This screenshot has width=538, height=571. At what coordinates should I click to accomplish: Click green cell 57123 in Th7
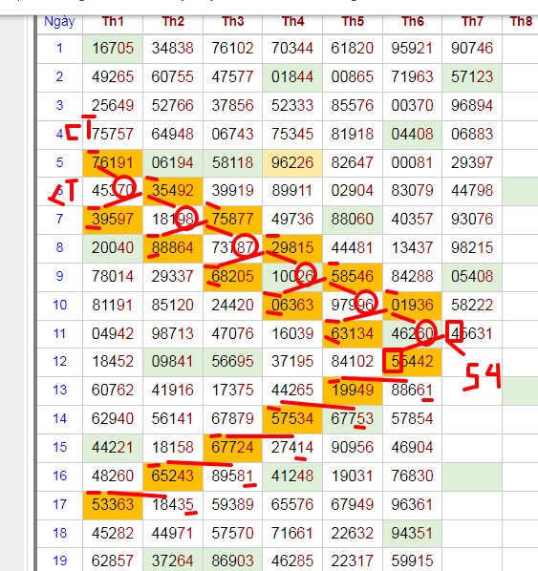[x=472, y=76]
